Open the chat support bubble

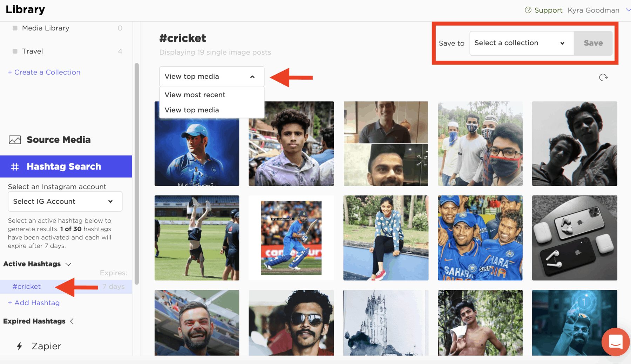[615, 342]
